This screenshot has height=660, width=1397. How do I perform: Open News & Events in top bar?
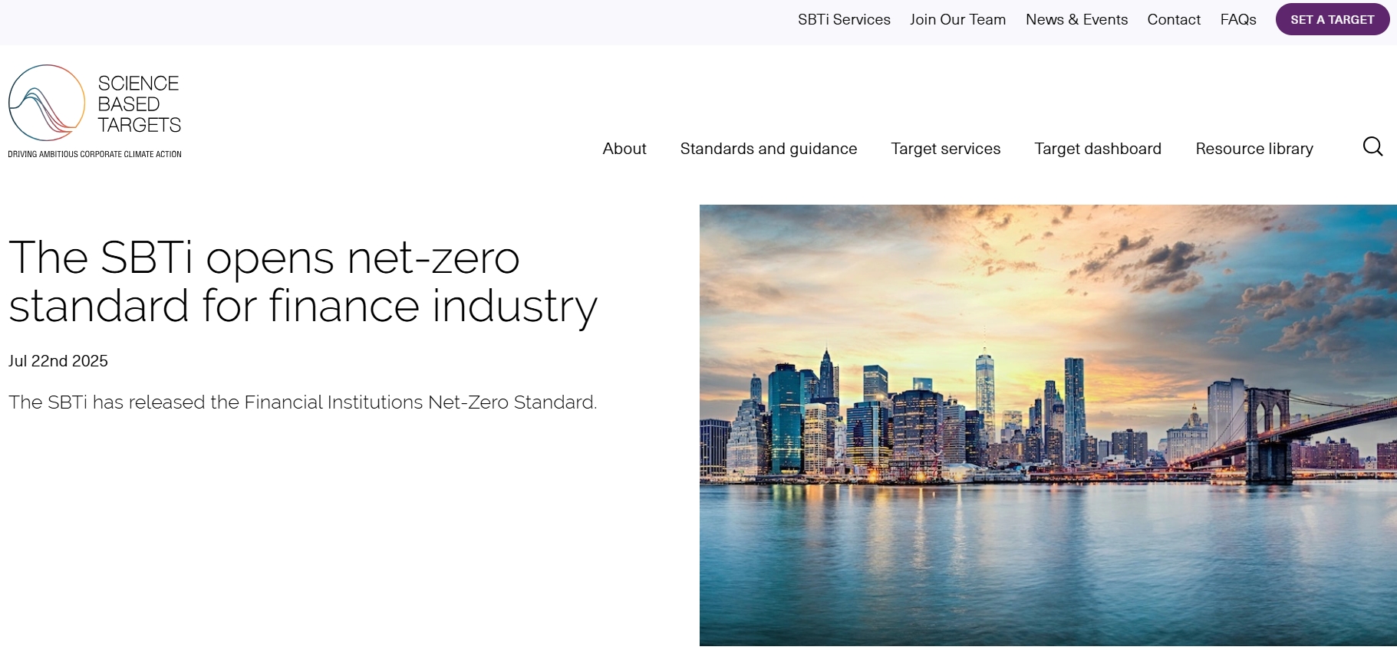(1076, 19)
